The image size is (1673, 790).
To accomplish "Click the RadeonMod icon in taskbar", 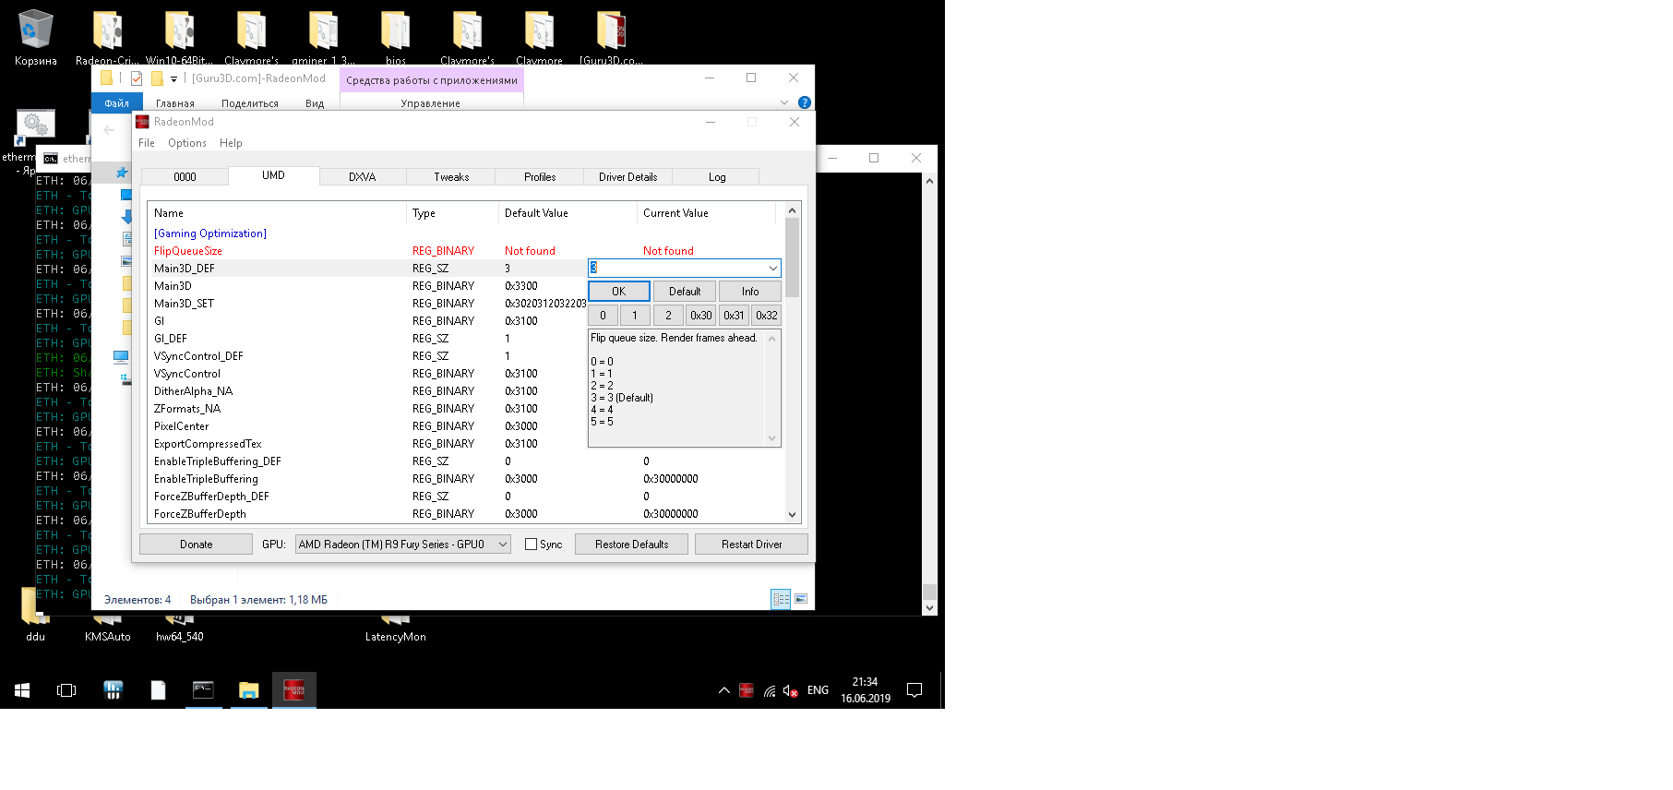I will (x=293, y=690).
